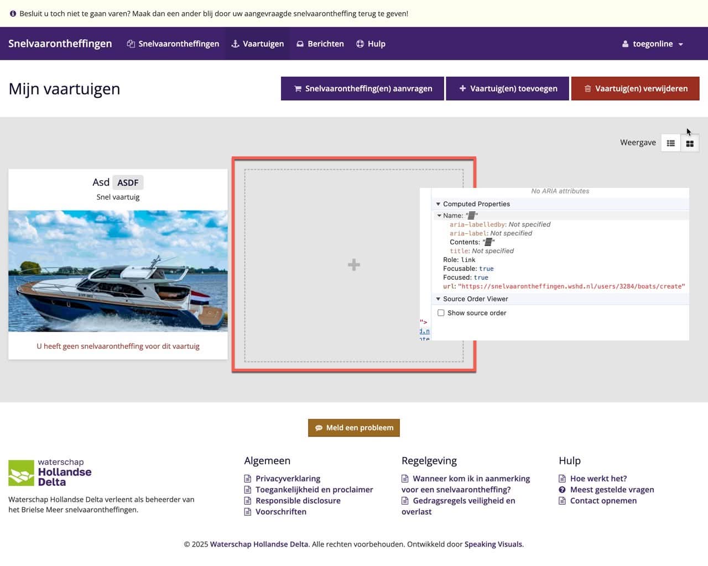Click the plus icon in empty vessel card
This screenshot has height=566, width=708.
point(354,265)
